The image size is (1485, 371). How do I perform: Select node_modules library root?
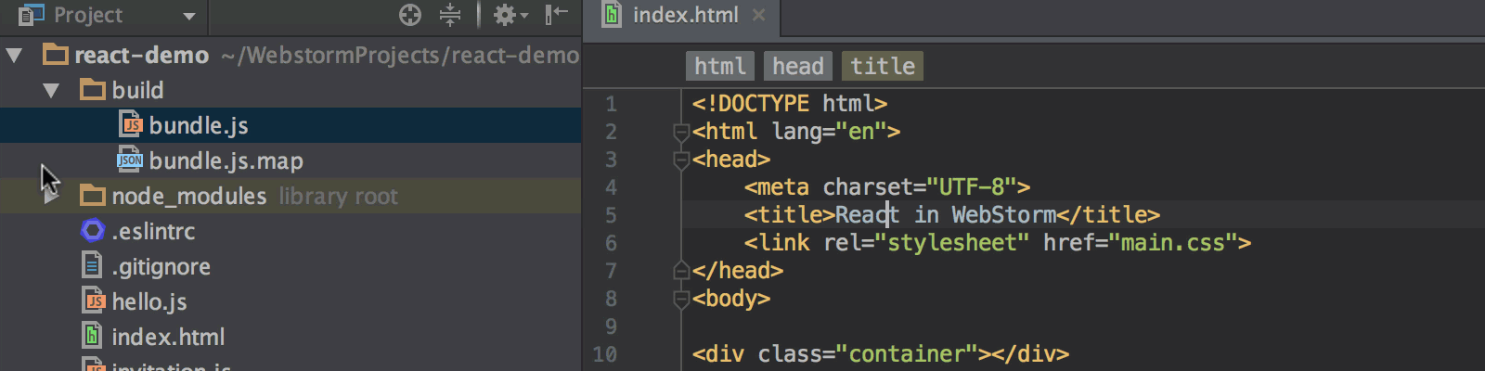point(291,196)
